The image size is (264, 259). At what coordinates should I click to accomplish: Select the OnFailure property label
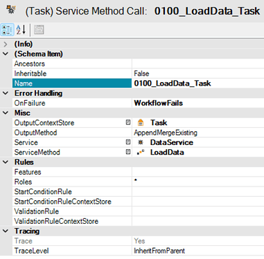[x=30, y=103]
